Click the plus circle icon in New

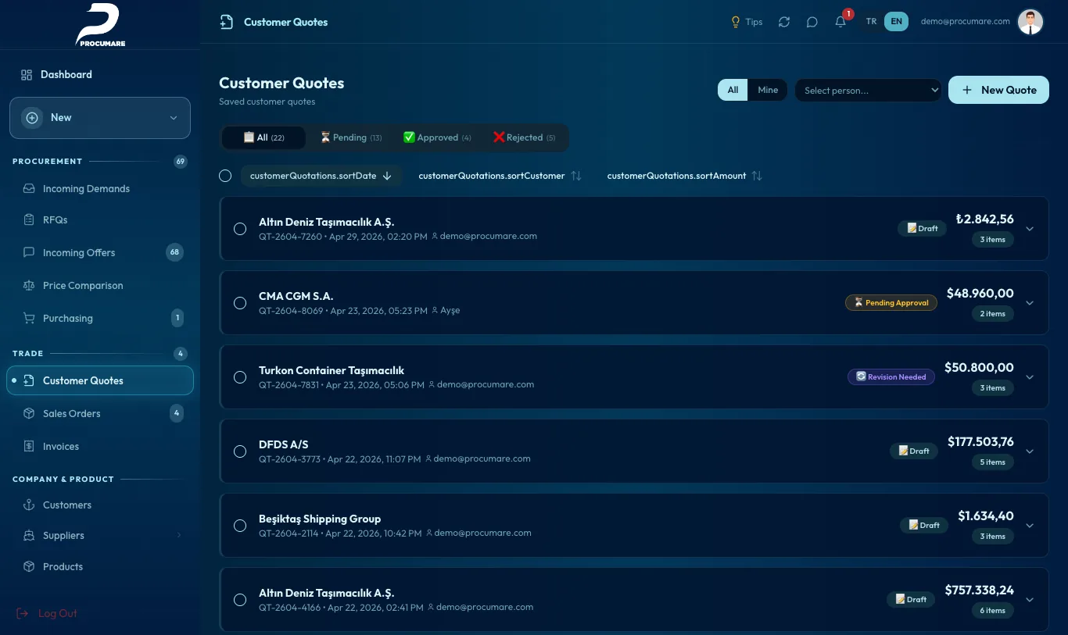pos(32,118)
